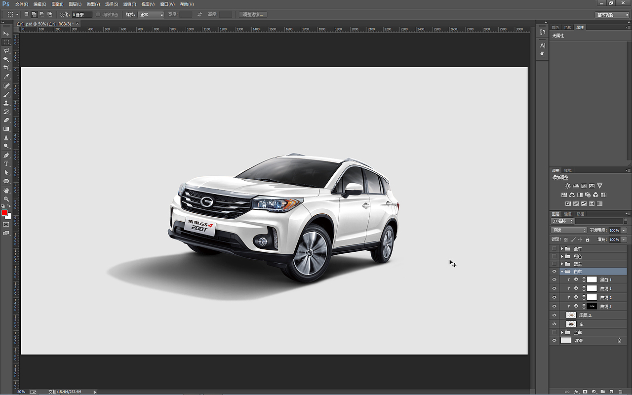
Task: Open the layer filter 名称 dropdown
Action: click(x=562, y=221)
